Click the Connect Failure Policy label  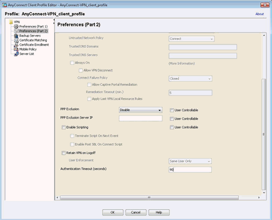92,78
